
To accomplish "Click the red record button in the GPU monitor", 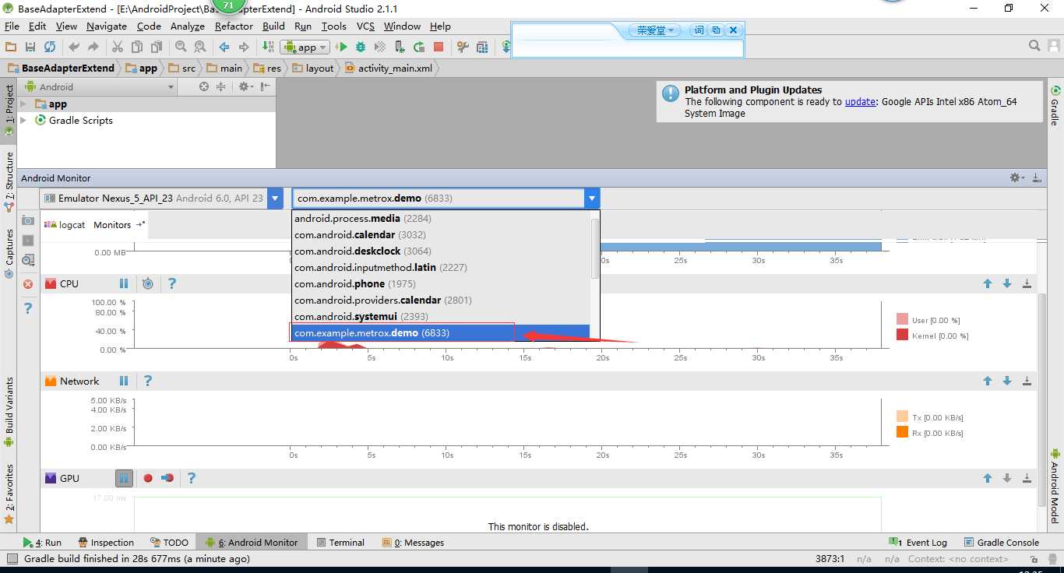I will 148,478.
